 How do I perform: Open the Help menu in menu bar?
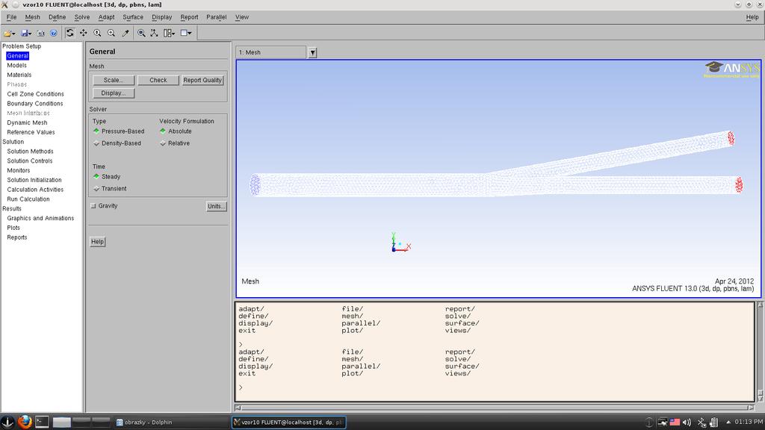(x=752, y=17)
